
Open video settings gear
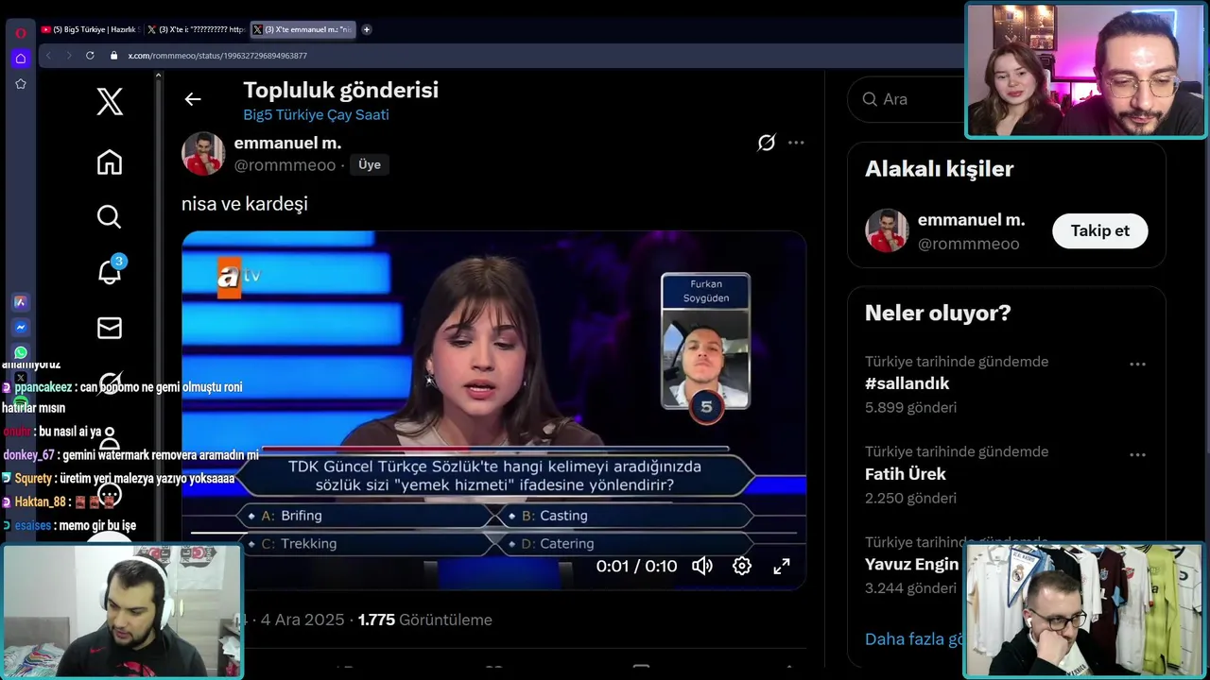coord(742,566)
